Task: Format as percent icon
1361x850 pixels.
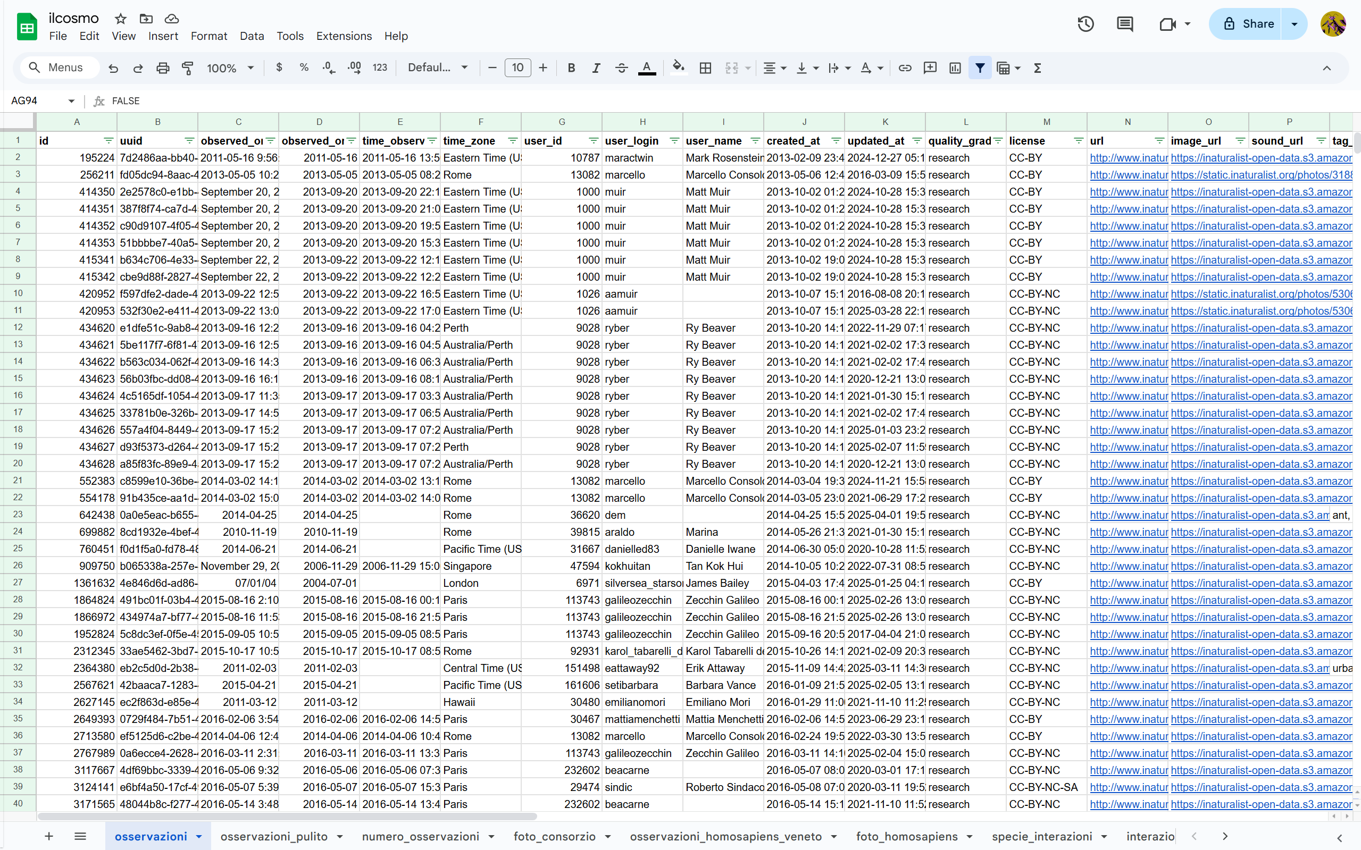Action: point(304,68)
